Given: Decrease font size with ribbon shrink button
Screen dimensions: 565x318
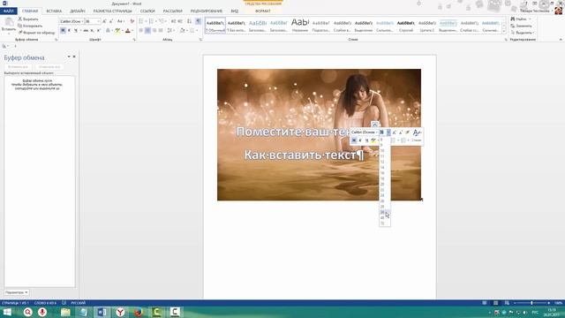Looking at the screenshot, I should point(111,21).
